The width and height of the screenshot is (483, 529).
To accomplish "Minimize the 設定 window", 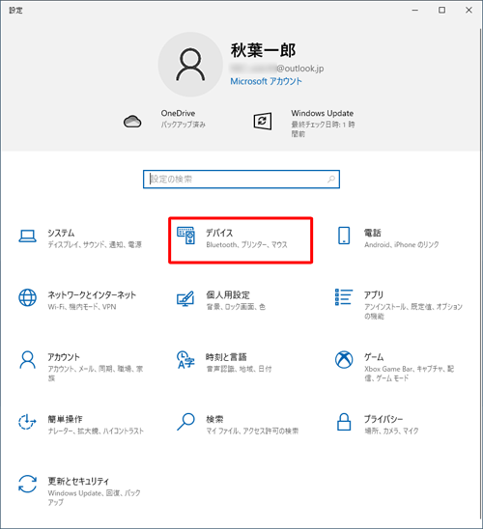I will (415, 10).
